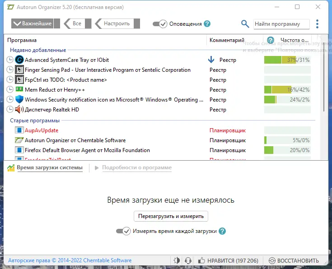Click Firefox Default Browser Agent icon

tap(19, 150)
